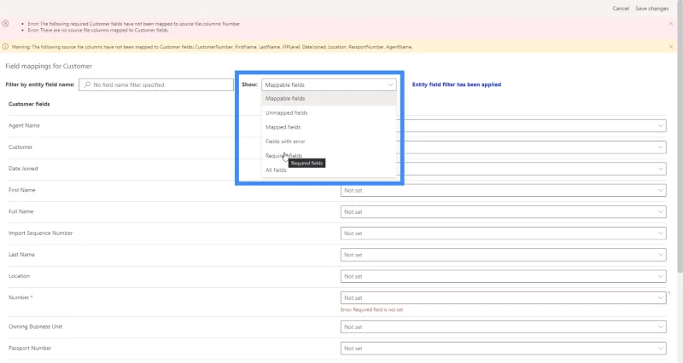Click the Location field label

(19, 276)
